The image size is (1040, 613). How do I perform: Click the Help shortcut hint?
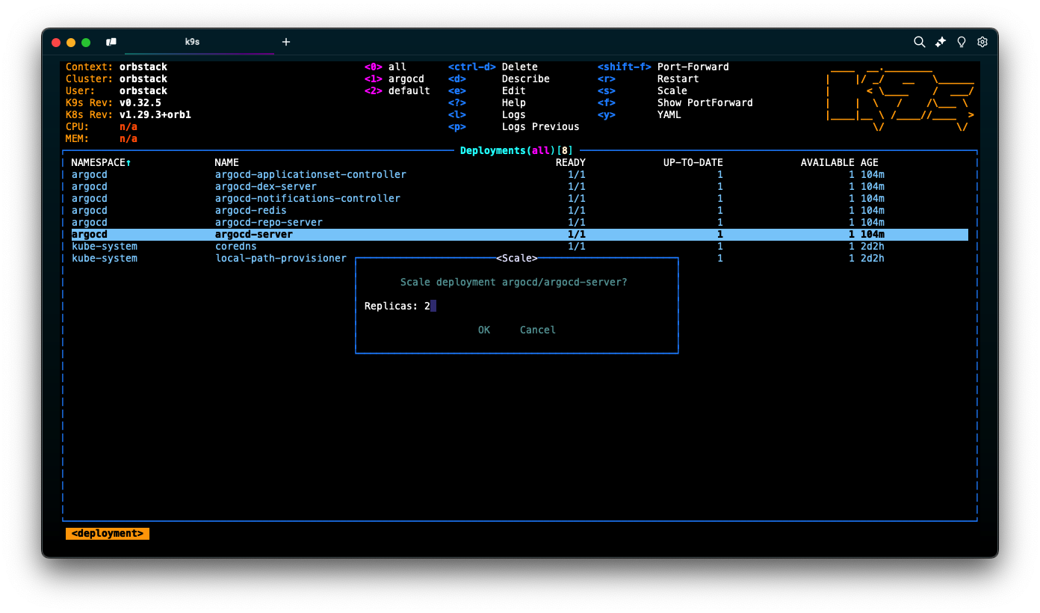click(487, 102)
